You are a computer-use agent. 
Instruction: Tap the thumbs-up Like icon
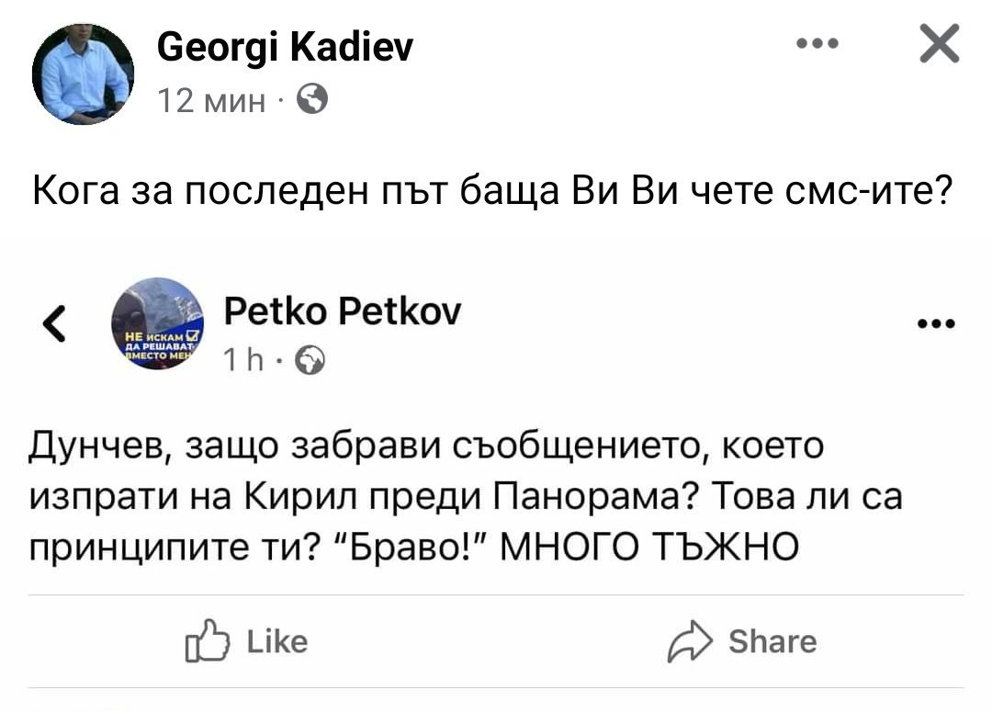[205, 640]
